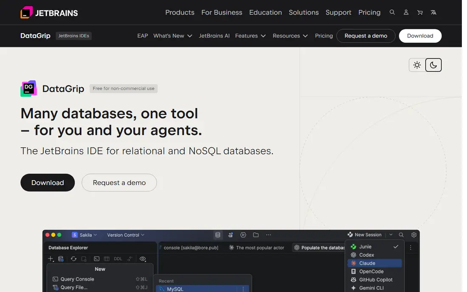Click the table view icon in Database Explorer
Viewport: 467px width, 292px height.
pos(107,258)
